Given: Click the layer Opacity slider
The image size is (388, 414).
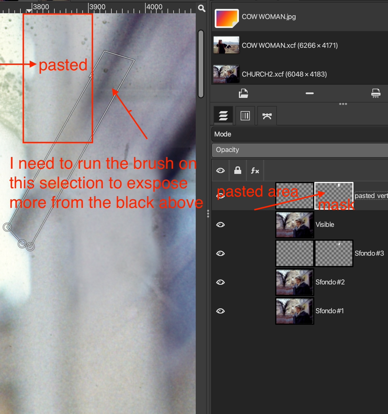Looking at the screenshot, I should coord(300,150).
